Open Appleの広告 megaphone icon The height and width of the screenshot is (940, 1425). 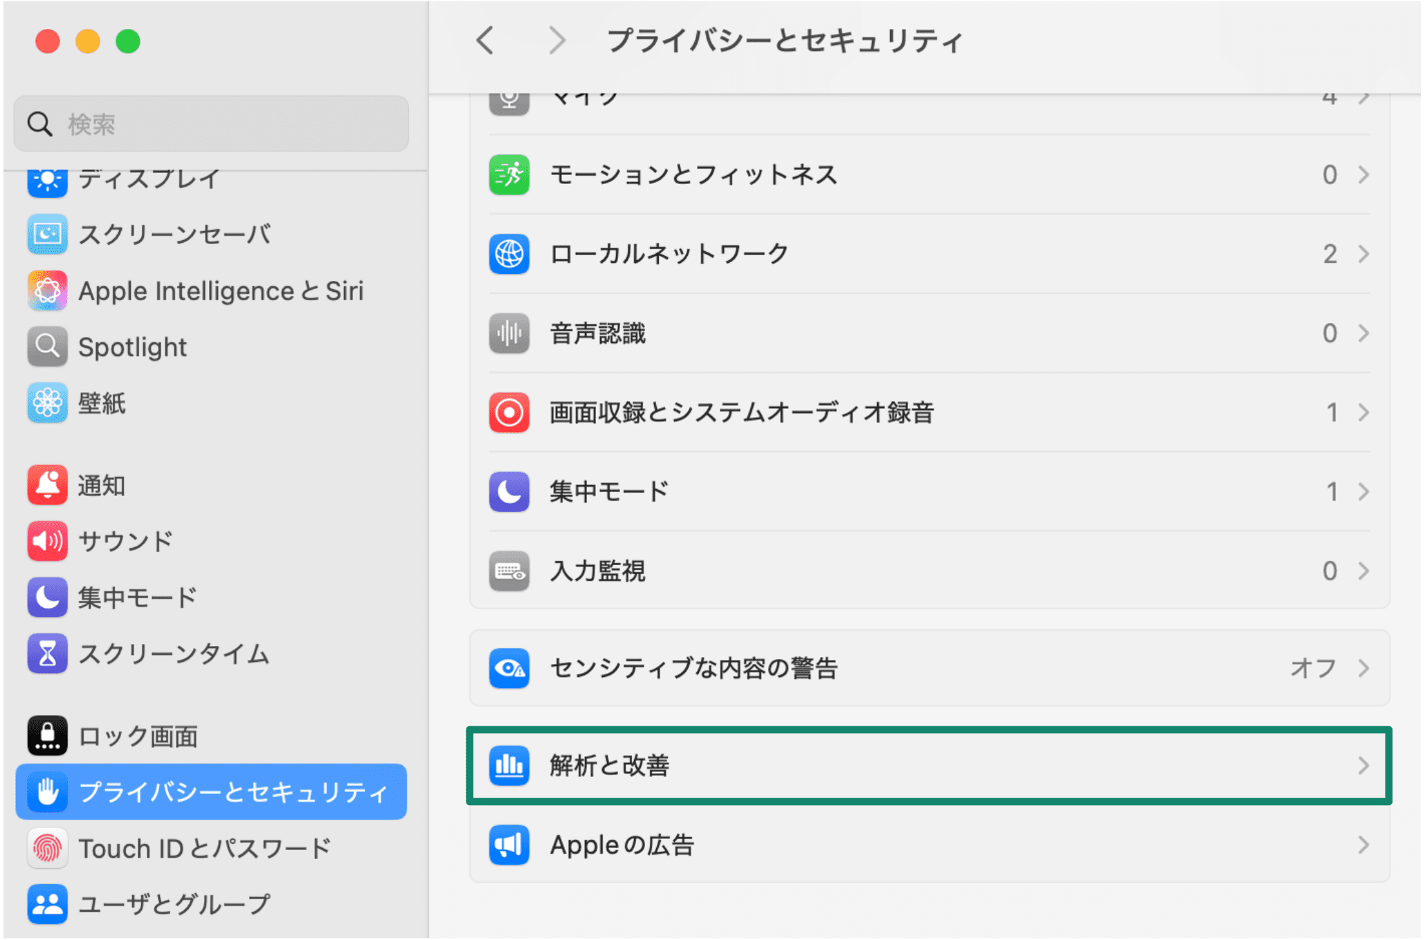(x=509, y=845)
